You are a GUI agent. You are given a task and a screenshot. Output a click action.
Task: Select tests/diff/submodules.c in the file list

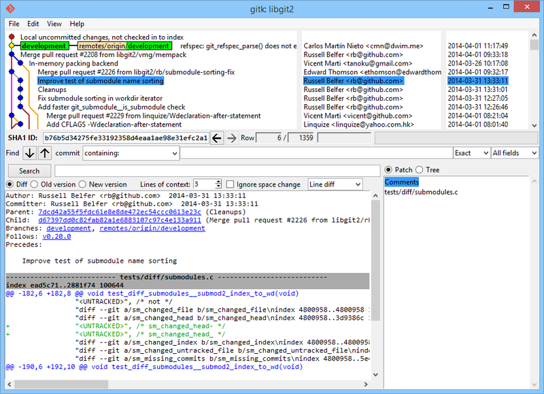(x=420, y=192)
